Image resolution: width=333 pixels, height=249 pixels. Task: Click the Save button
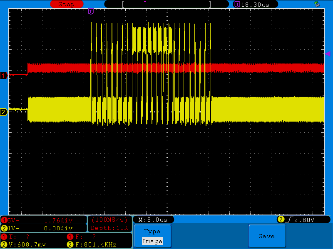tap(266, 236)
